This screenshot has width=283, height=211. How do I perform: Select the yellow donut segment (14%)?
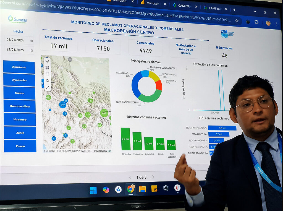[154, 76]
